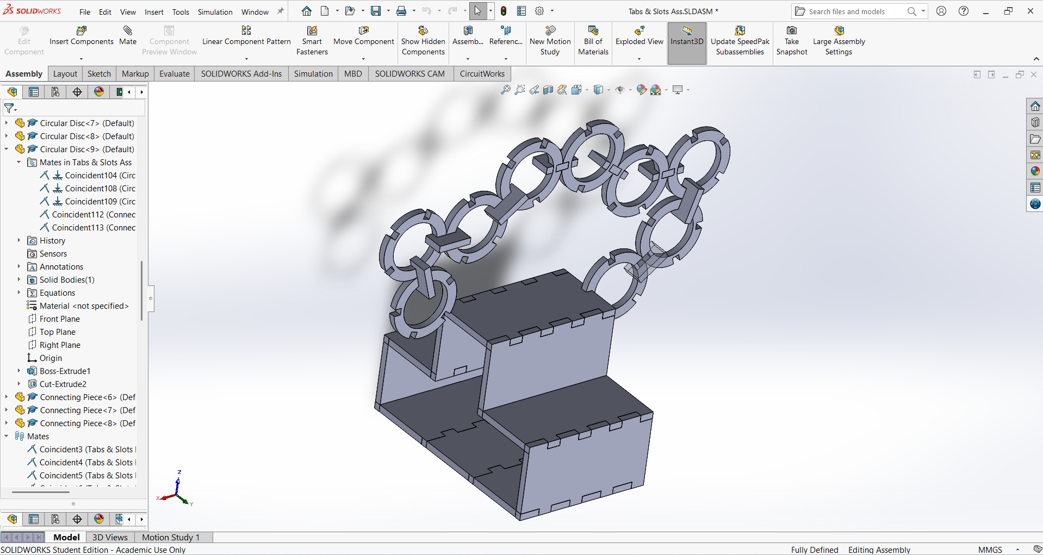Image resolution: width=1043 pixels, height=555 pixels.
Task: Open MMGS unit system selector
Action: pos(990,550)
